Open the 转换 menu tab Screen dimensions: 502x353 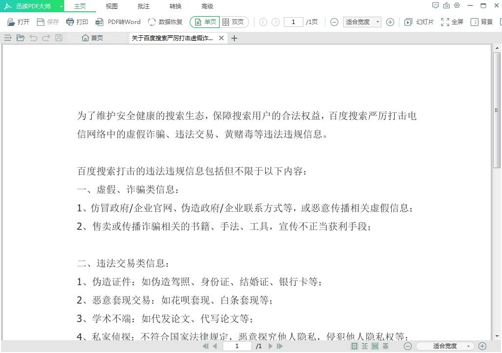[x=176, y=6]
